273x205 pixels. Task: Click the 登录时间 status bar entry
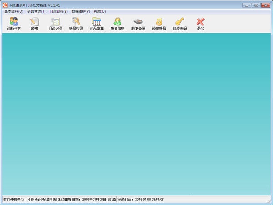tap(141, 200)
